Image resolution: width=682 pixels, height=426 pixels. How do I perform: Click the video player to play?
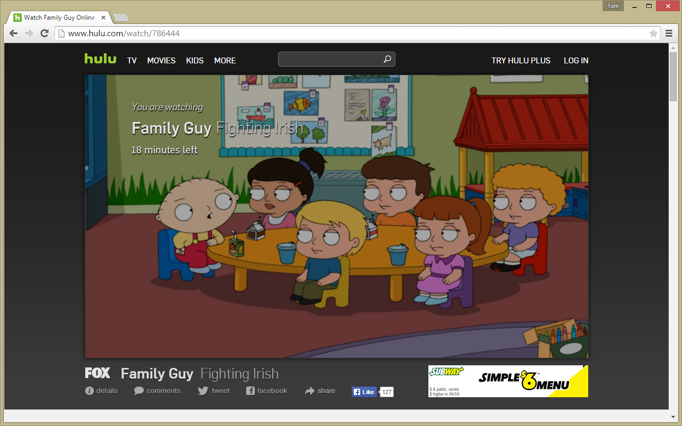coord(337,216)
